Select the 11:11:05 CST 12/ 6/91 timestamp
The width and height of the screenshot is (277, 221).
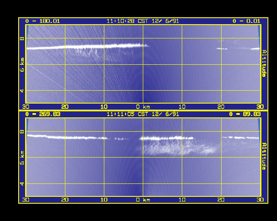pyautogui.click(x=143, y=114)
